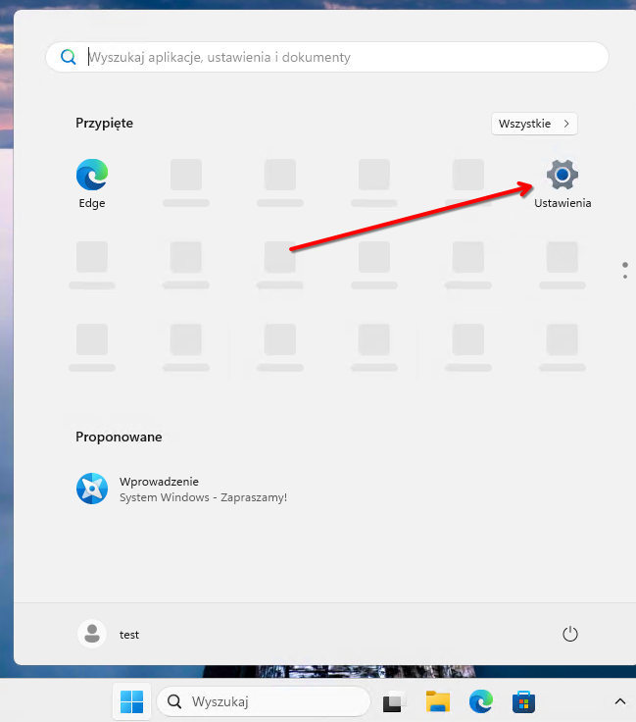Click the Edge icon on the taskbar

click(480, 701)
